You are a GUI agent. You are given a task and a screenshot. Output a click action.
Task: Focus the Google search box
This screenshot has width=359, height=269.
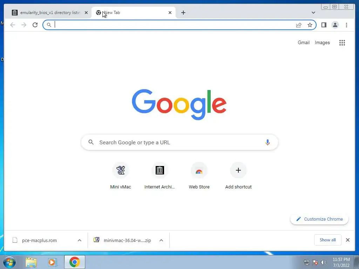(x=179, y=142)
